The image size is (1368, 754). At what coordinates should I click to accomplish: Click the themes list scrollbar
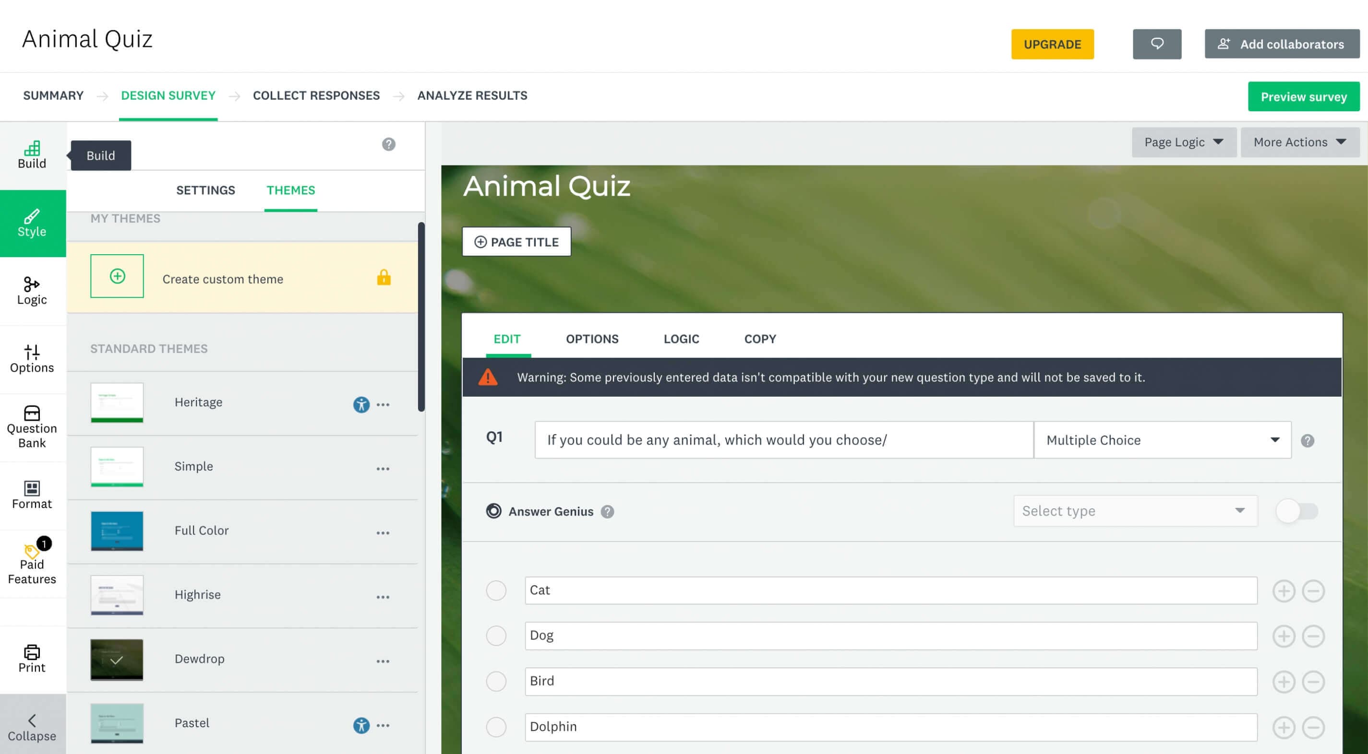point(421,317)
